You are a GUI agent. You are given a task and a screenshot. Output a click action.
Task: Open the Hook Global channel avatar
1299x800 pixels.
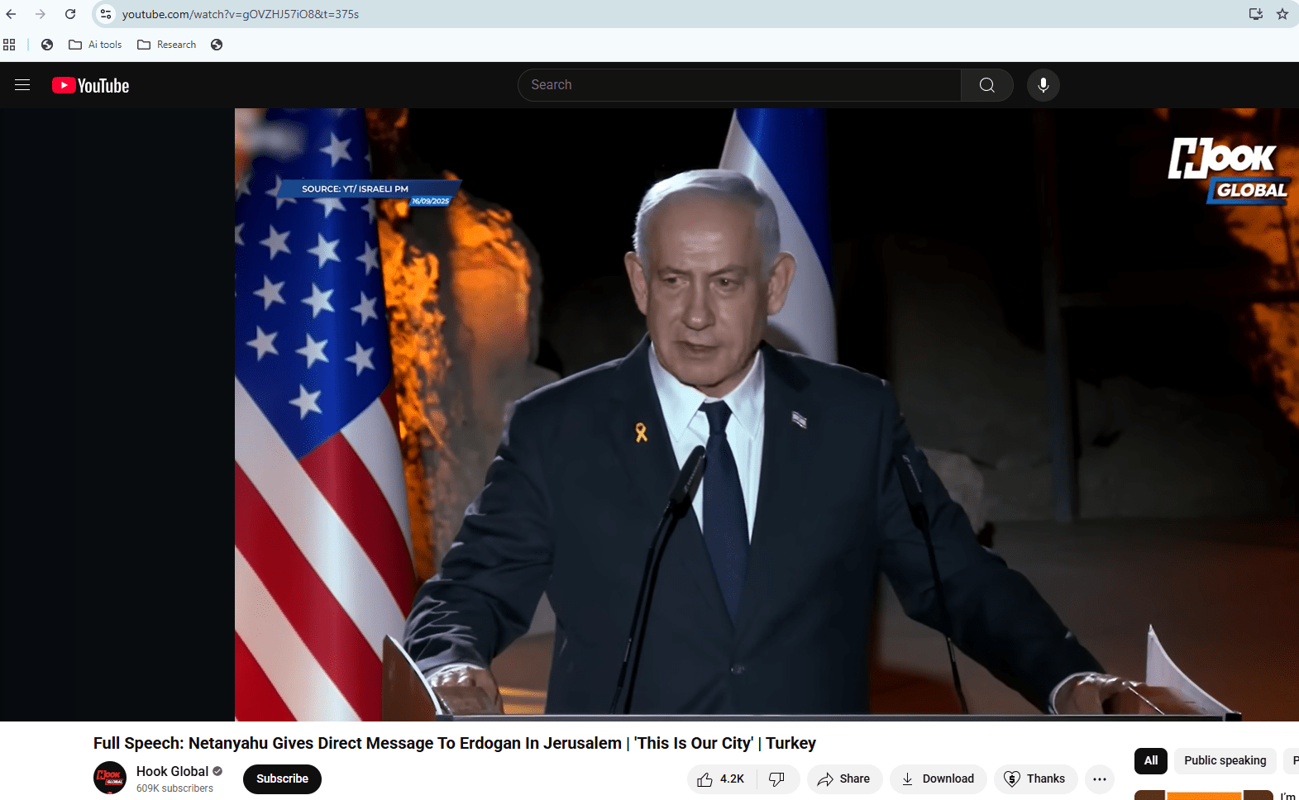click(x=110, y=778)
